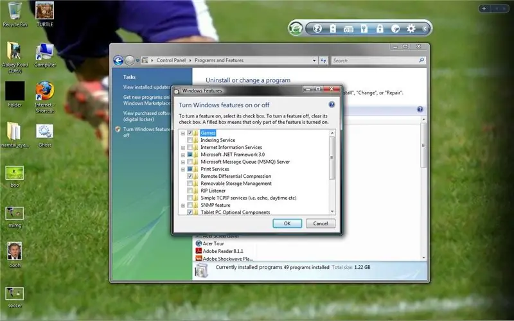Open the Abbey Road (1969) folder

click(x=14, y=57)
